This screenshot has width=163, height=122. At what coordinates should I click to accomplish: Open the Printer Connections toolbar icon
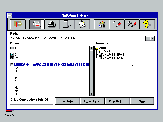52,24
